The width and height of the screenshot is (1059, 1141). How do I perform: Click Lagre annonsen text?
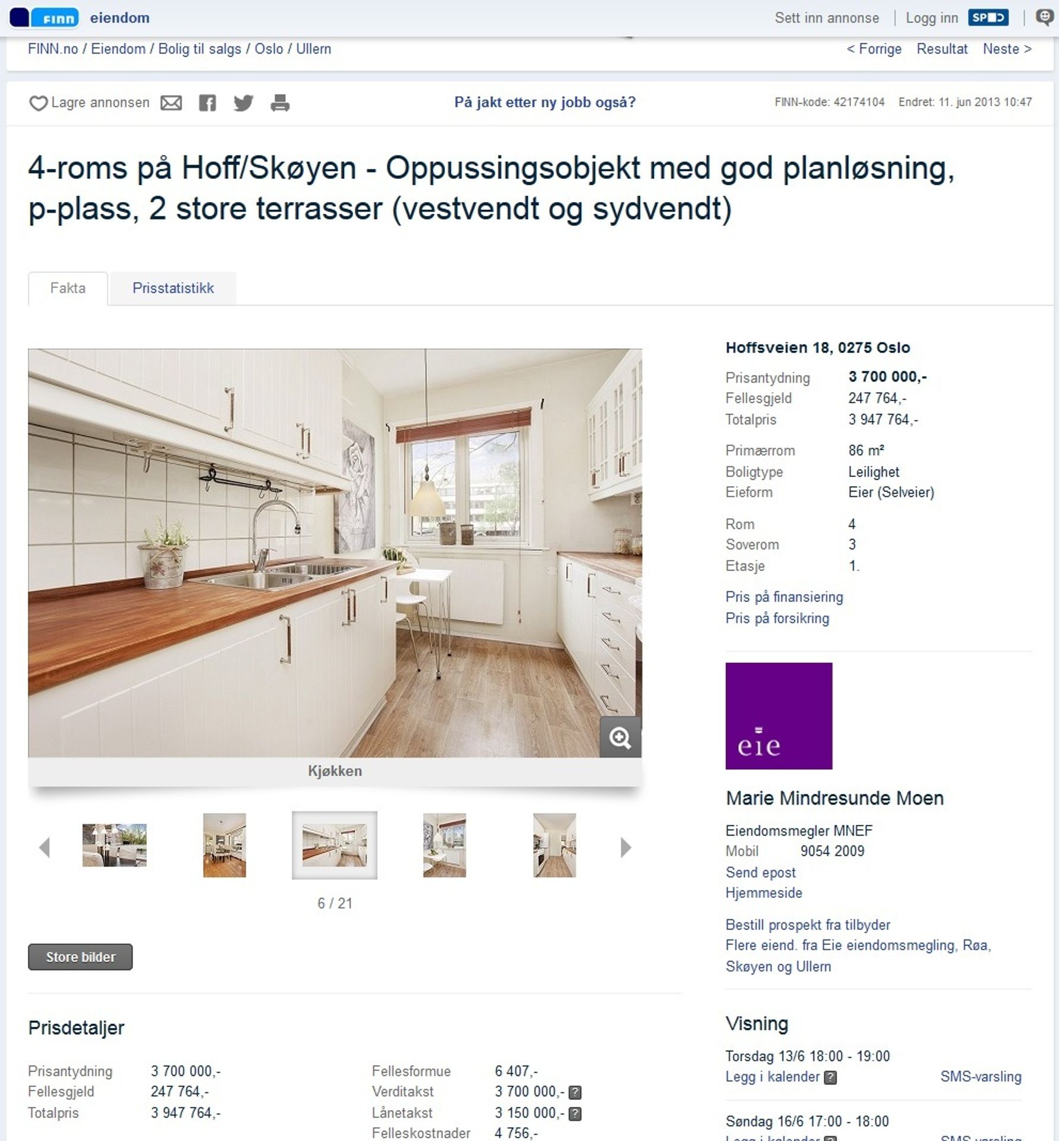point(100,102)
